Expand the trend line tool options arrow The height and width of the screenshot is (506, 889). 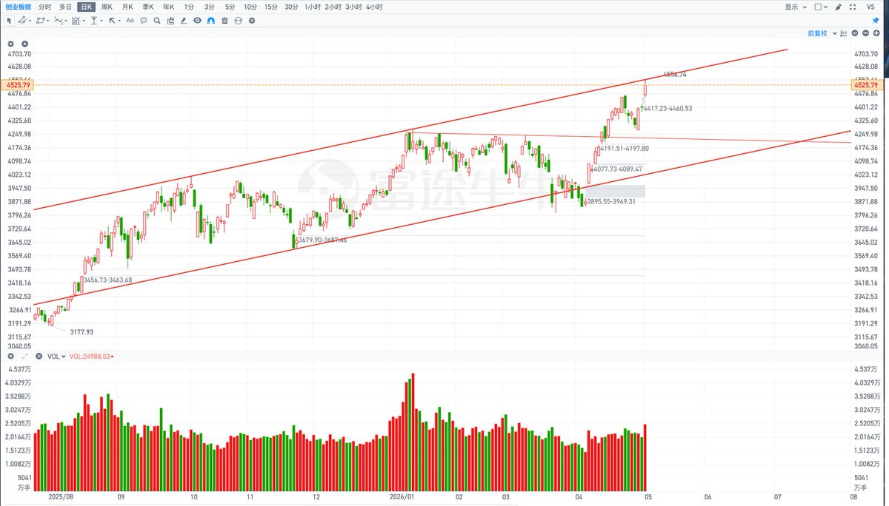coord(30,21)
